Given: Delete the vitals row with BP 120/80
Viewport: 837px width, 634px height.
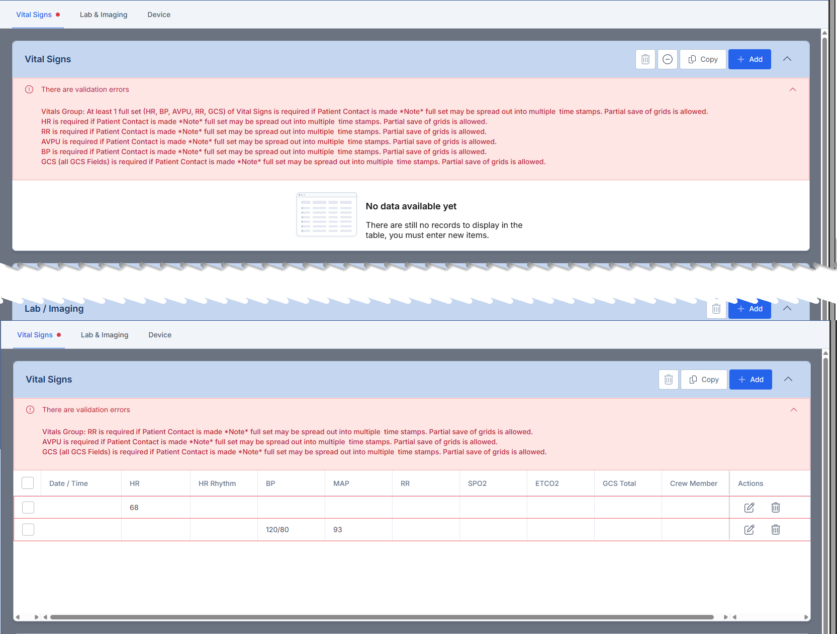Looking at the screenshot, I should (x=775, y=530).
